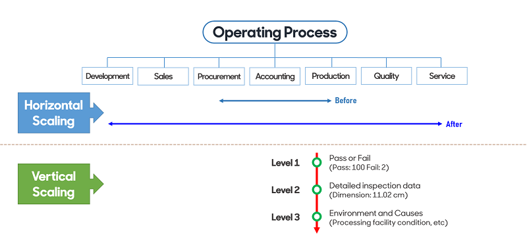Click the Operating Process title box
The image size is (527, 249).
point(275,32)
